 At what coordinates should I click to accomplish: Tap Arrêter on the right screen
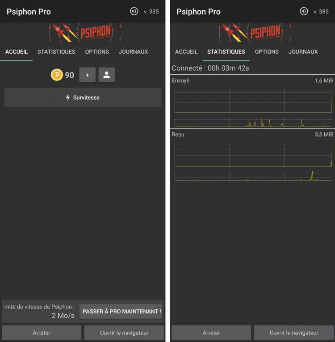coord(211,333)
